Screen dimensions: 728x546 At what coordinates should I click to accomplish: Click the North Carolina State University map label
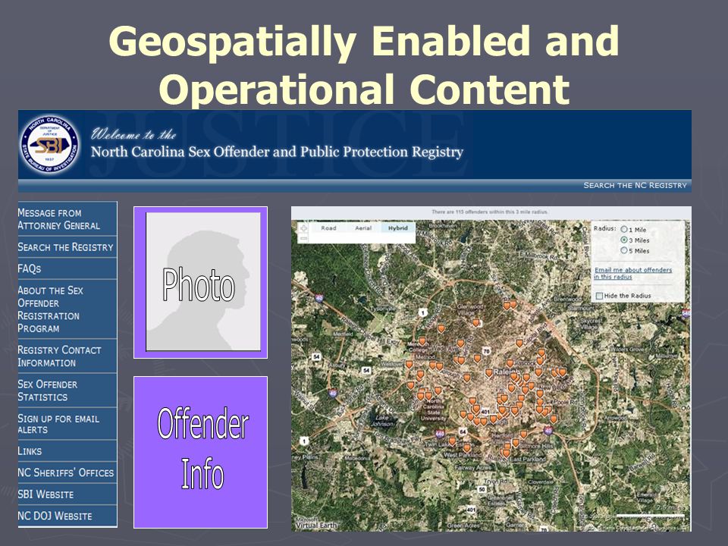[433, 409]
